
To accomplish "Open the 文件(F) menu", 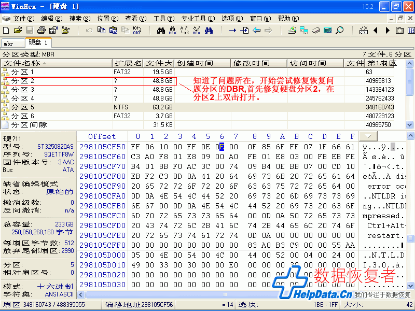I will point(24,19).
